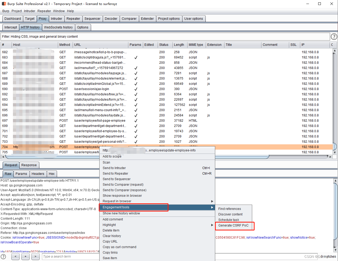
Task: Open the Project options tab
Action: (x=169, y=19)
